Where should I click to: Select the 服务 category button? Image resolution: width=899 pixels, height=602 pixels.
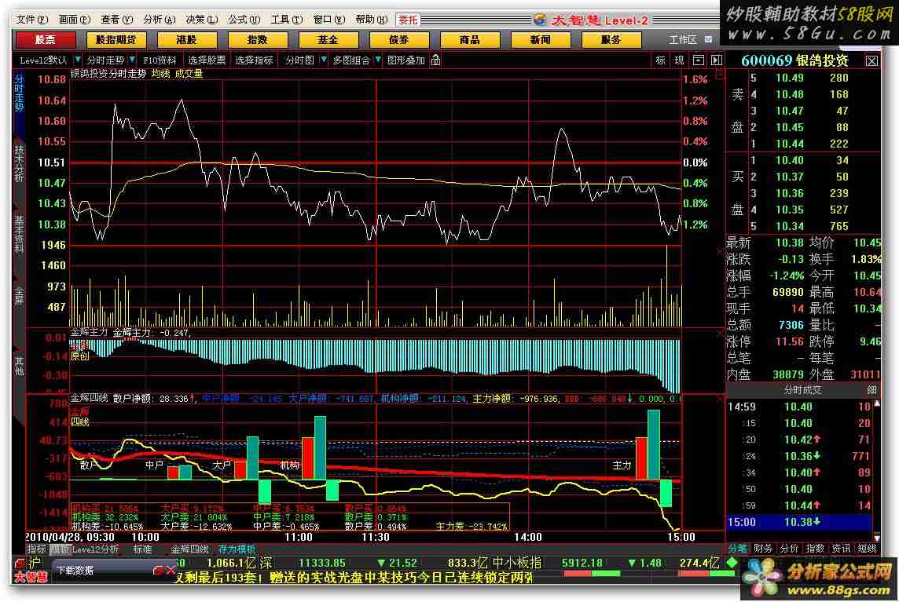click(611, 39)
